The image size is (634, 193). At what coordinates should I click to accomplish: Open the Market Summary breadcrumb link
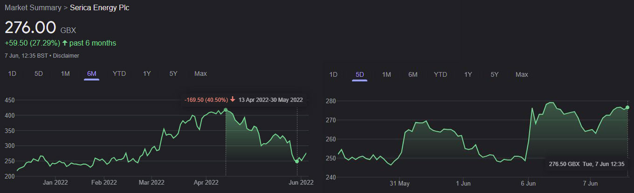tap(33, 8)
